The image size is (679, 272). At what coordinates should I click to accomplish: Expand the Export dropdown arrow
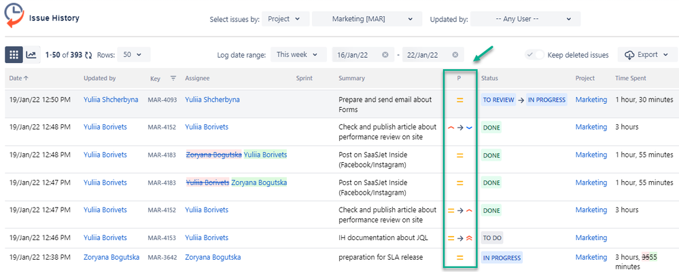[666, 55]
